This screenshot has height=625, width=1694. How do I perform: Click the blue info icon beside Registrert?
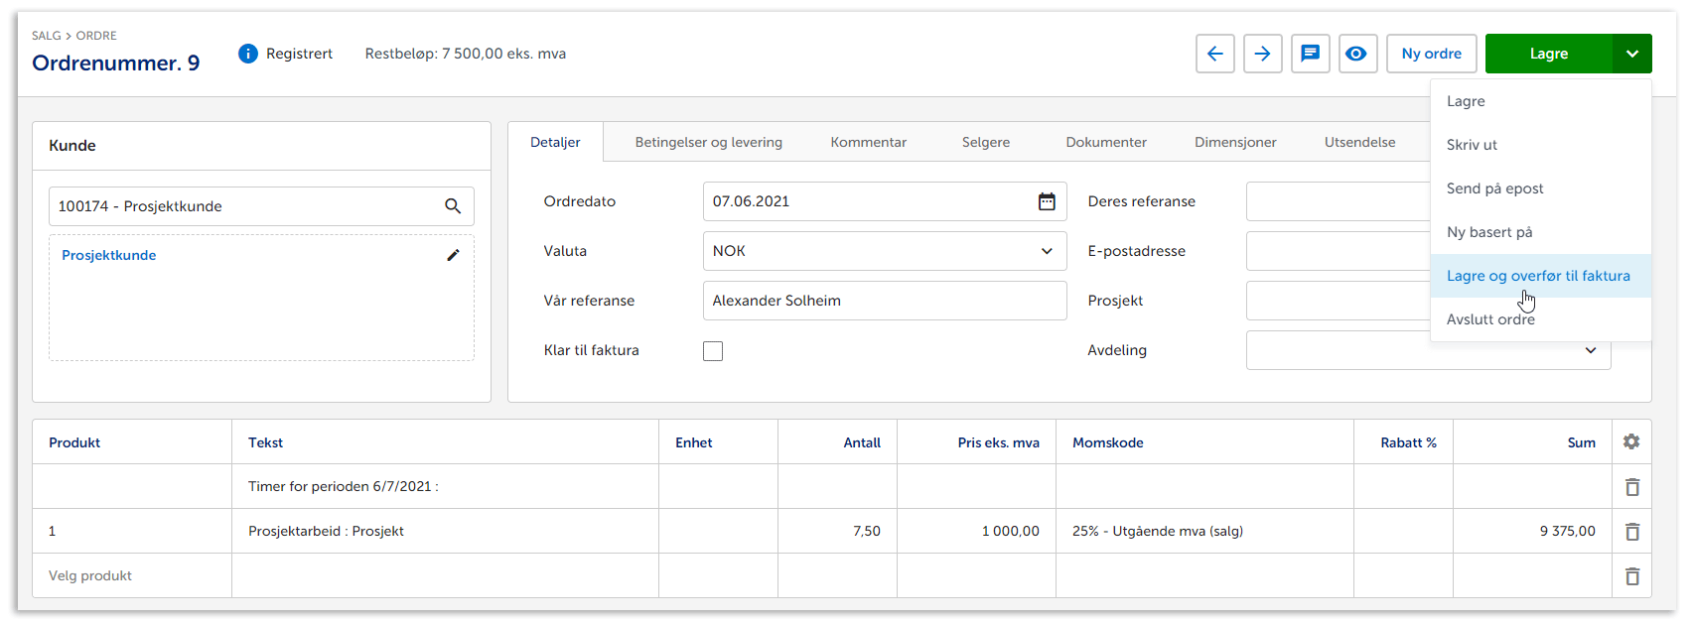tap(248, 54)
